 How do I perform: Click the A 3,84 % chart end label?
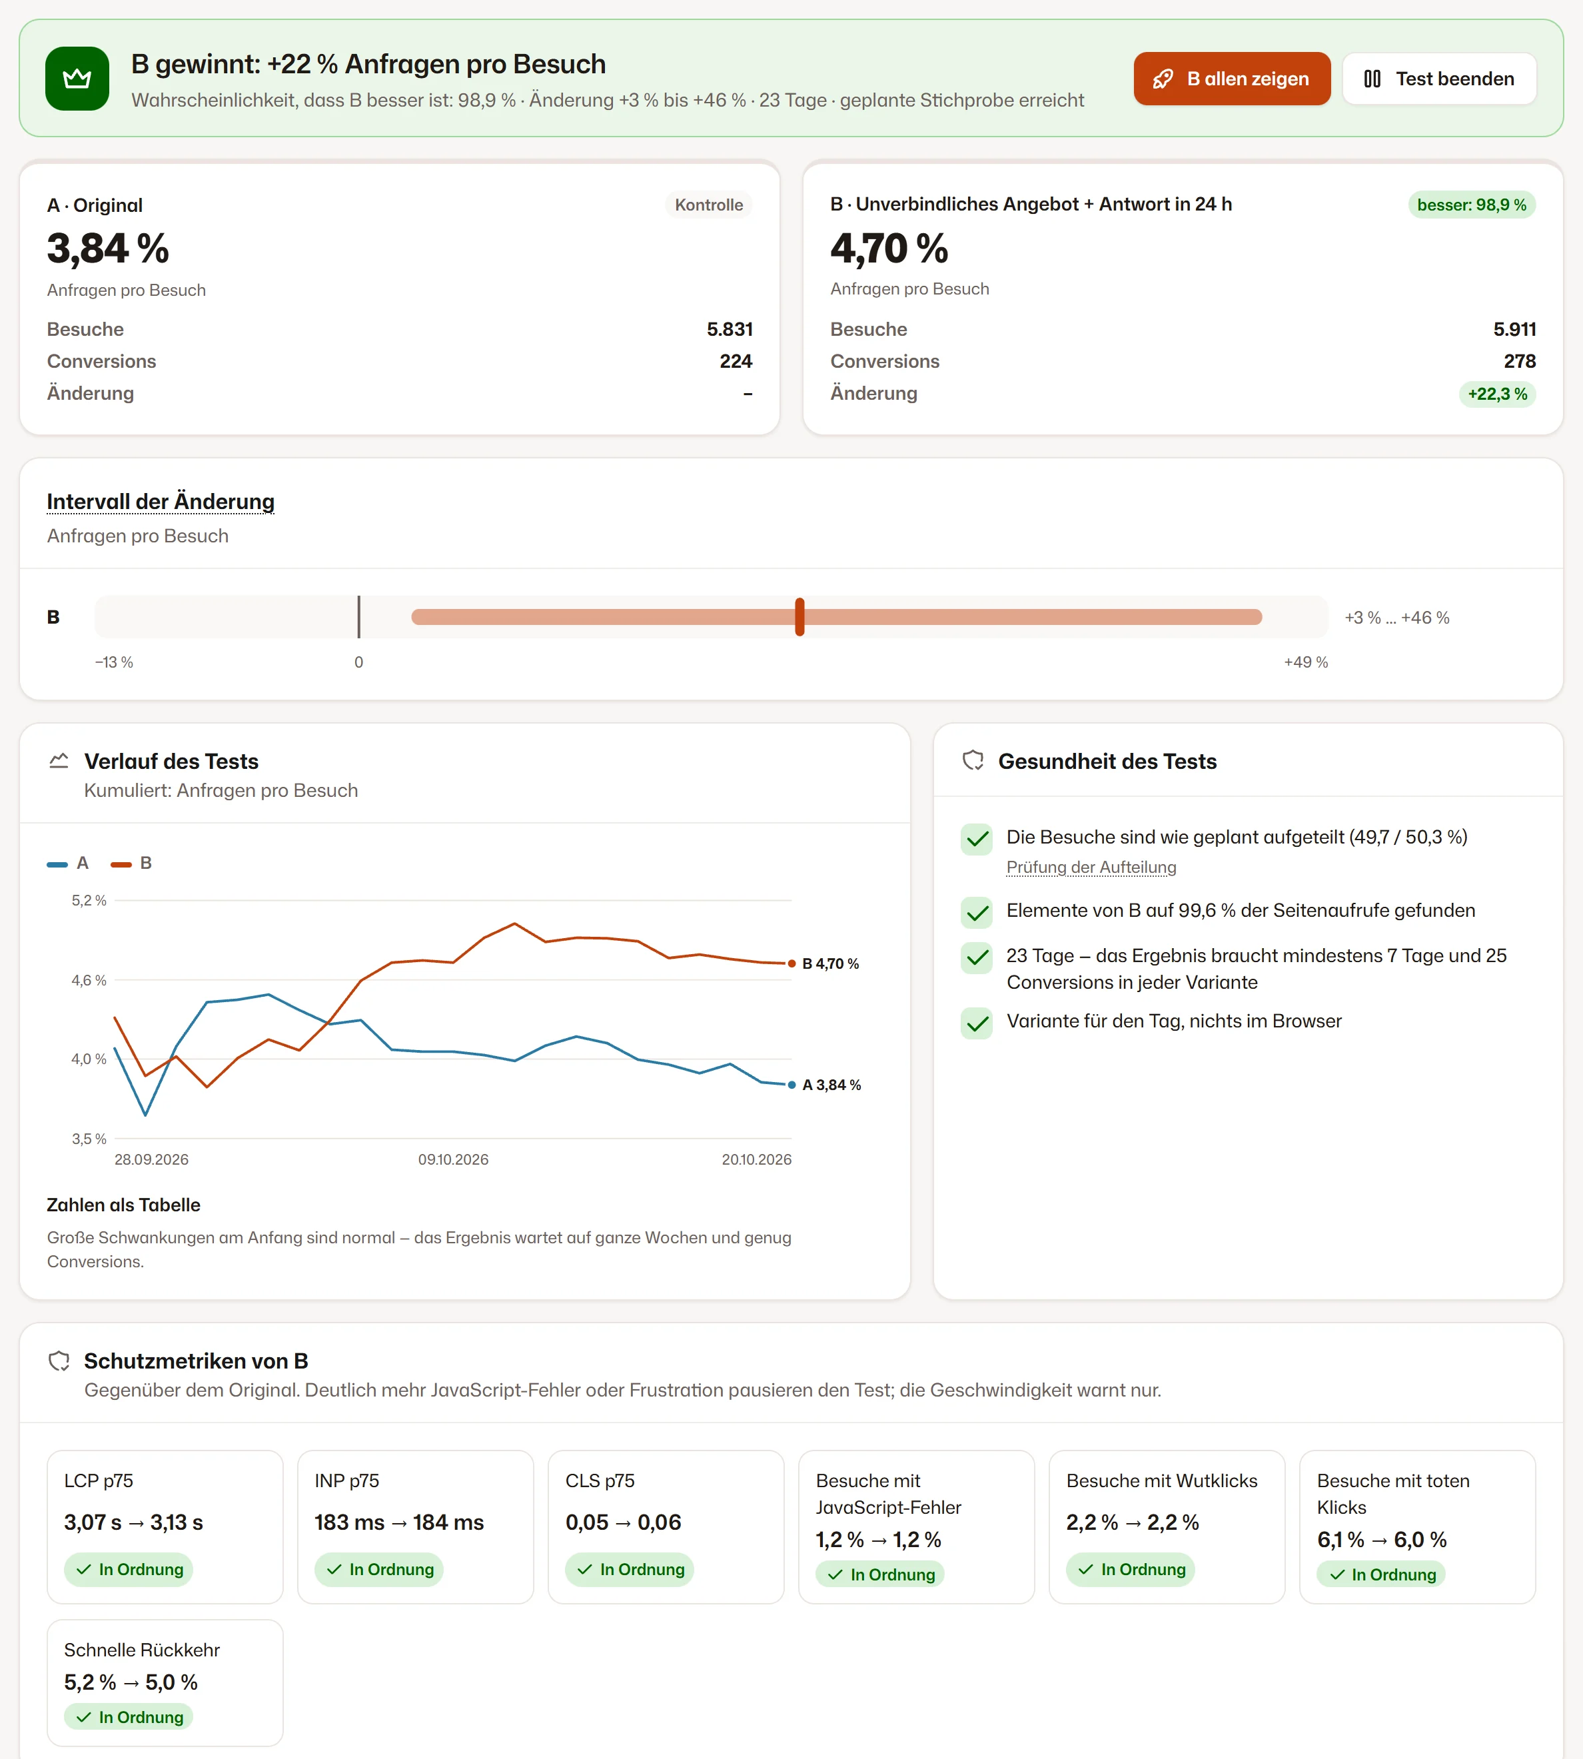pos(831,1085)
